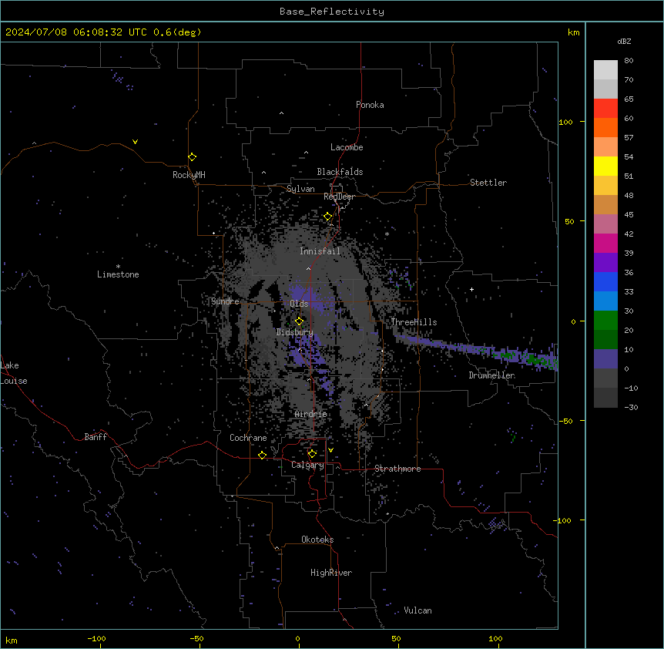Image resolution: width=664 pixels, height=649 pixels.
Task: Click the Cochrane city label
Action: [248, 438]
